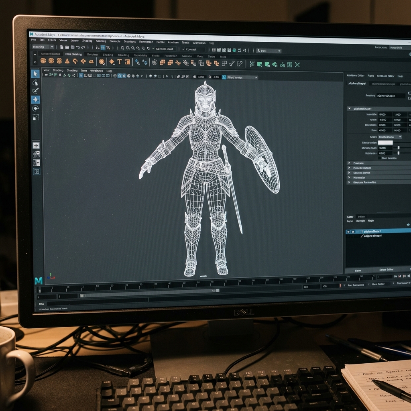Open a scene with the folder icon
Image resolution: width=411 pixels, height=411 pixels.
67,47
